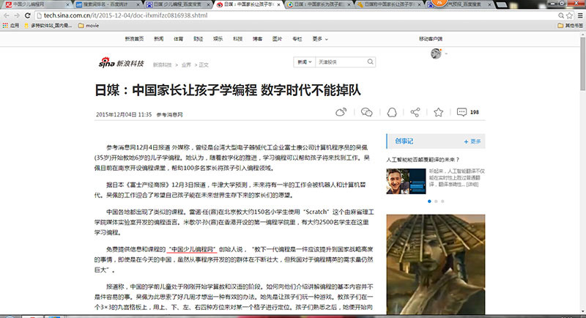
Task: Share article to Weibo icon
Action: pos(341,112)
